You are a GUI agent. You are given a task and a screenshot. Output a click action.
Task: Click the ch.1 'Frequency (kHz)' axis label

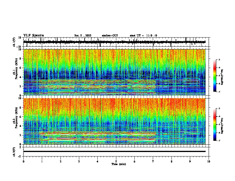(x=16, y=69)
